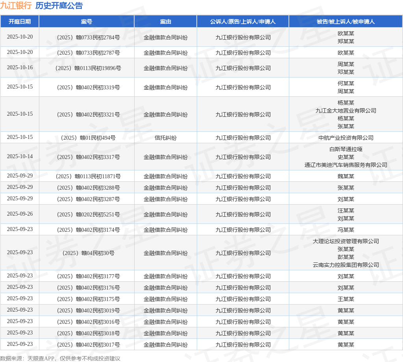Click the 被告/被上诉人/被申请人 column header
The height and width of the screenshot is (362, 403).
point(346,22)
